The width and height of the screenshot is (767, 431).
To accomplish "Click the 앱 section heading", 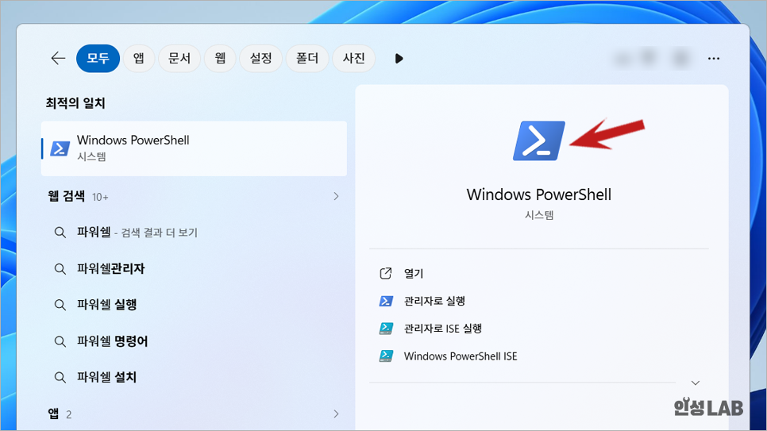I will [x=53, y=414].
